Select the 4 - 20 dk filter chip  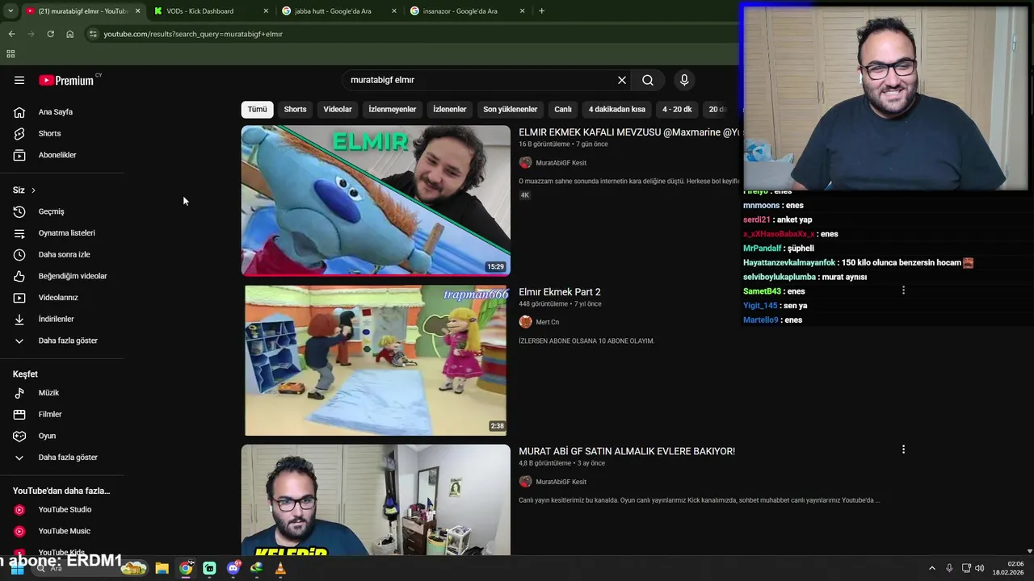[x=677, y=109]
